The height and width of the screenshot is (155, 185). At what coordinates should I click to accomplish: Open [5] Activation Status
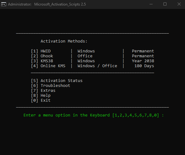(56, 81)
